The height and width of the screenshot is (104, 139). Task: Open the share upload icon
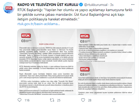coord(114,100)
